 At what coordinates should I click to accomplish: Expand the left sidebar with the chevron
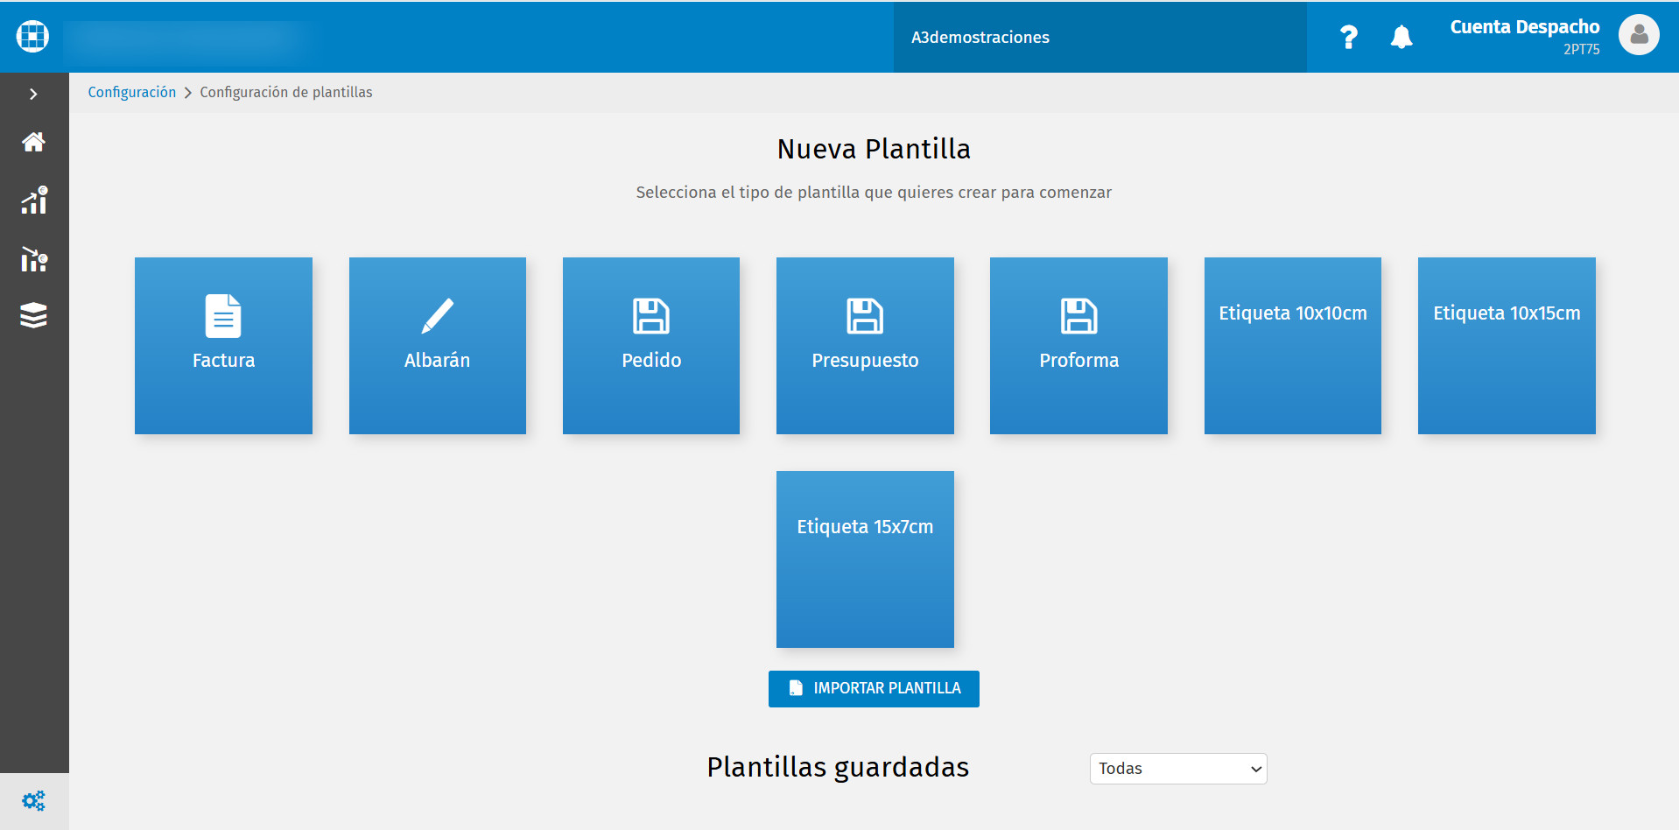33,94
